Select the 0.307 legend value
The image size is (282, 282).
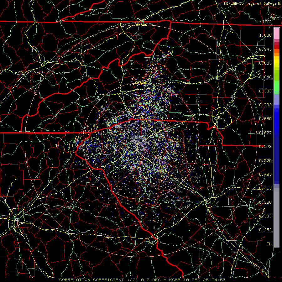(265, 216)
